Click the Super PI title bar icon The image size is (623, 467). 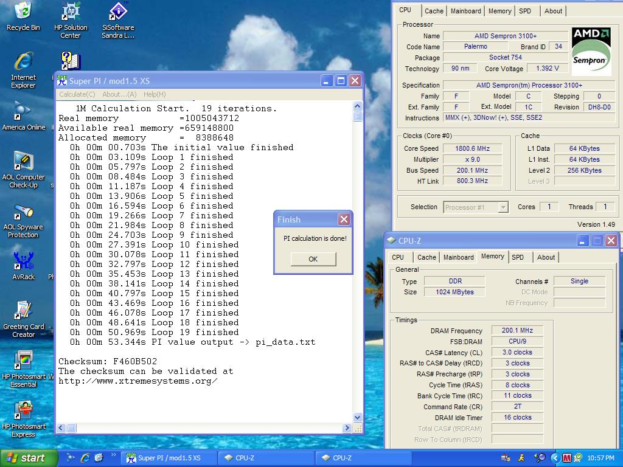click(x=61, y=81)
